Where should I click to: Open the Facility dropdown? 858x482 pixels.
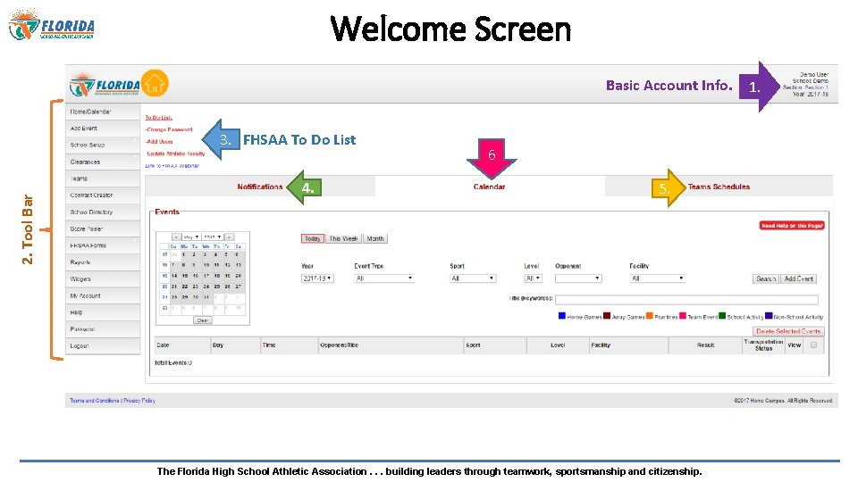click(x=657, y=278)
